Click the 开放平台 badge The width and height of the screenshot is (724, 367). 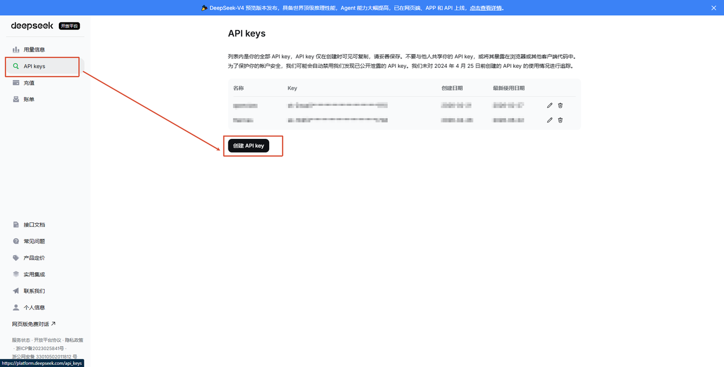pyautogui.click(x=70, y=26)
